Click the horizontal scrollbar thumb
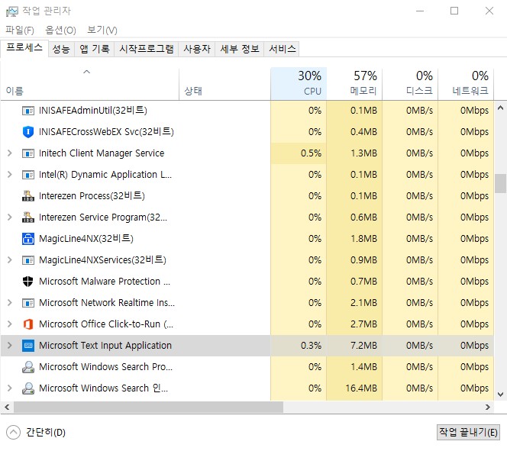The height and width of the screenshot is (451, 507). [148, 407]
